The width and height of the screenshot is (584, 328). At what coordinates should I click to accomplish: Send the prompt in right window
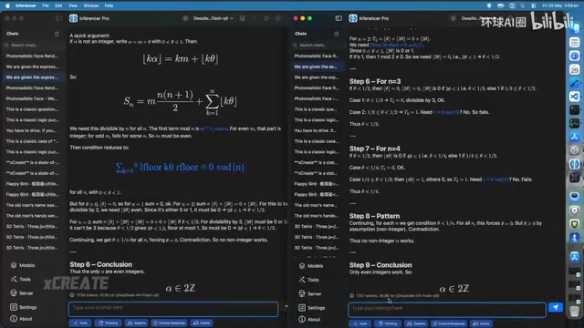556,307
